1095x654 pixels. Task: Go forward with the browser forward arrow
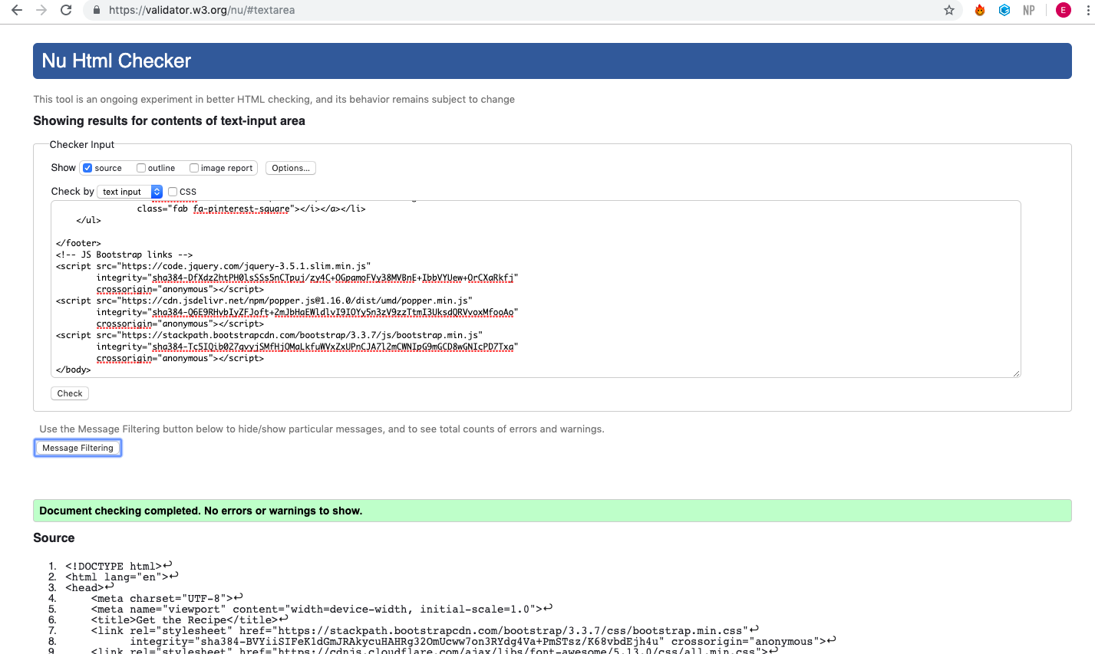[x=41, y=10]
